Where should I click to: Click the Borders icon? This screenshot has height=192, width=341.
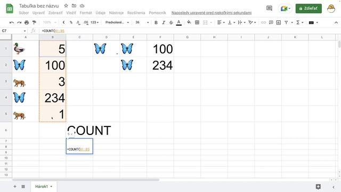click(197, 22)
